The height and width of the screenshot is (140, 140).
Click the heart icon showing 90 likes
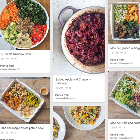click(12, 59)
